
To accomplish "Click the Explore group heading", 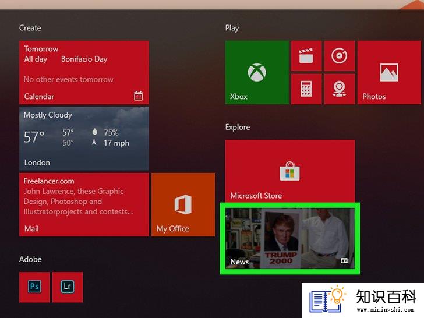I will tap(238, 127).
